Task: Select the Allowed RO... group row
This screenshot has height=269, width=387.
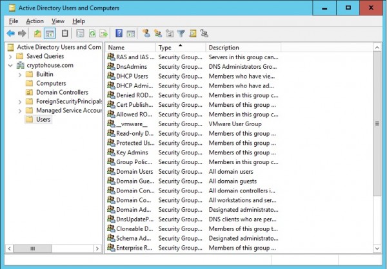Action: pos(193,114)
